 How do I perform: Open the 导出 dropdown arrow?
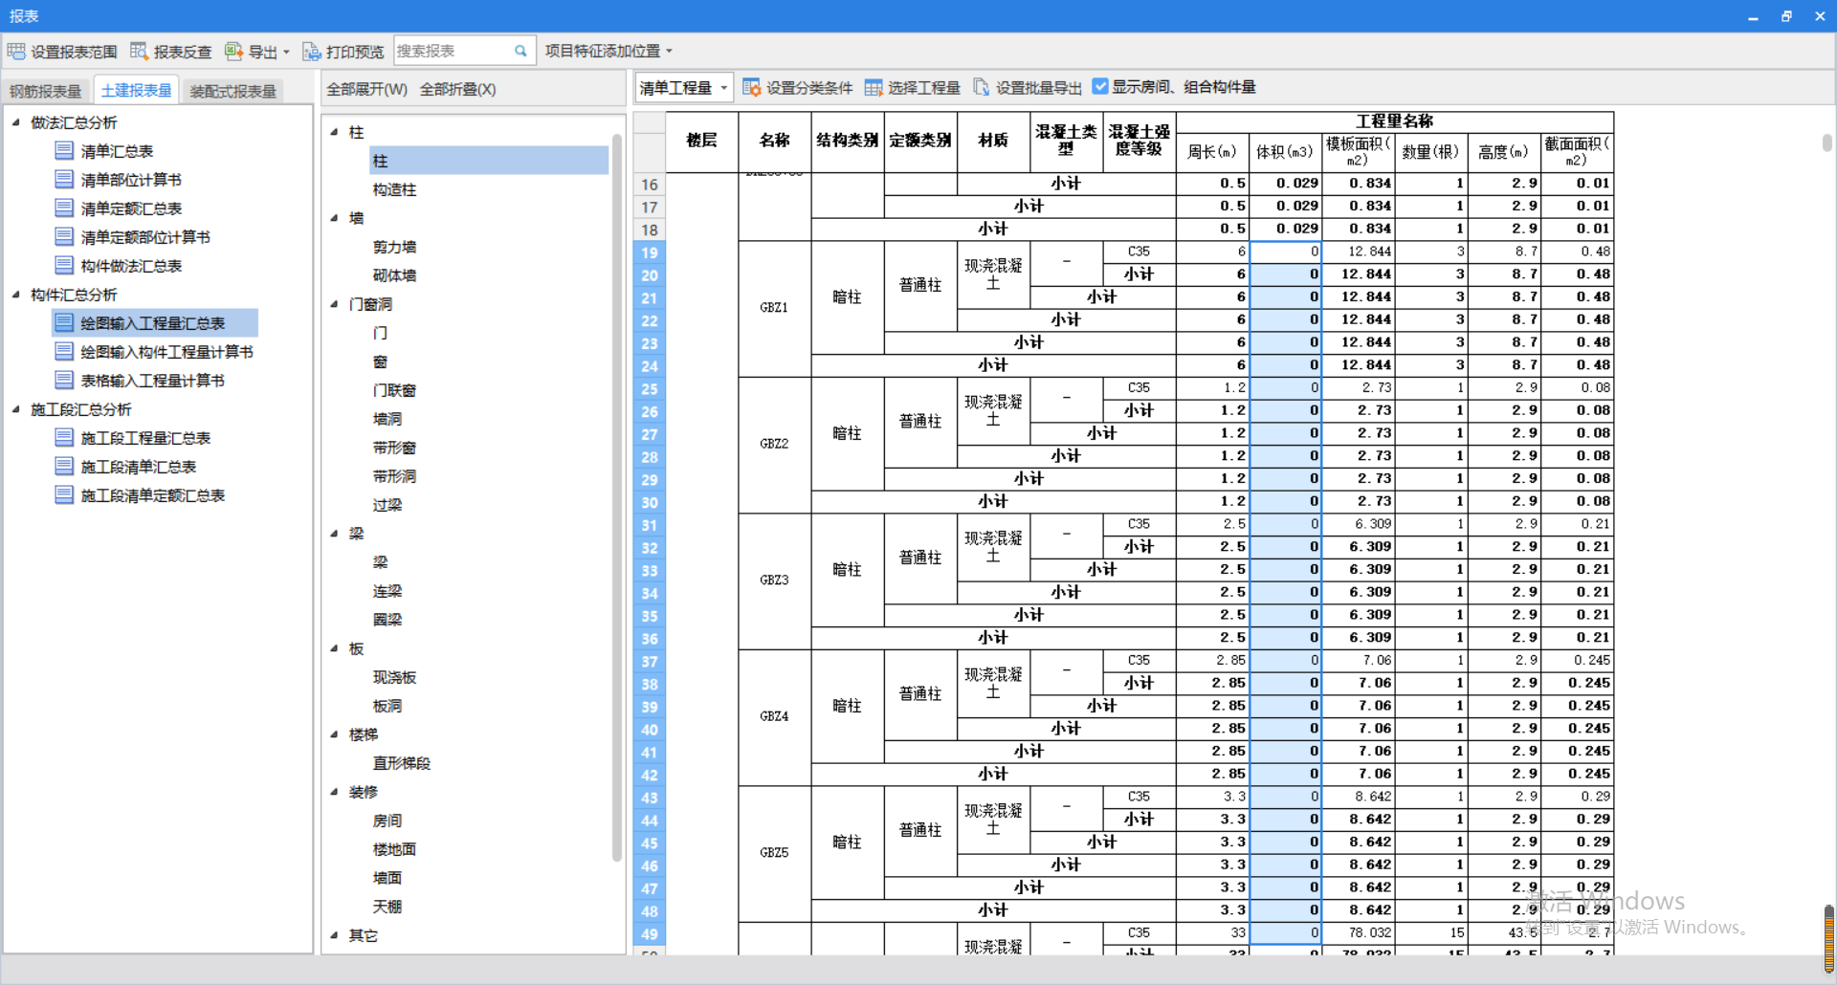coord(286,52)
